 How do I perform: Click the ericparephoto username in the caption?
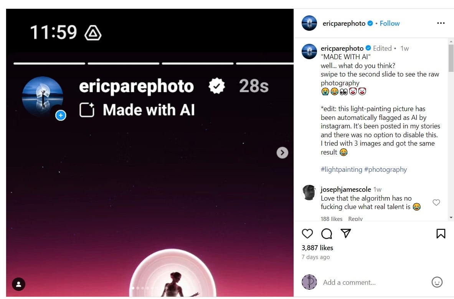pos(342,48)
